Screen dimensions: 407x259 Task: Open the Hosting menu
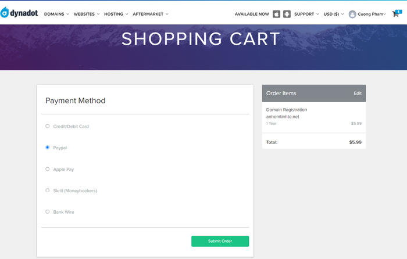(x=116, y=14)
